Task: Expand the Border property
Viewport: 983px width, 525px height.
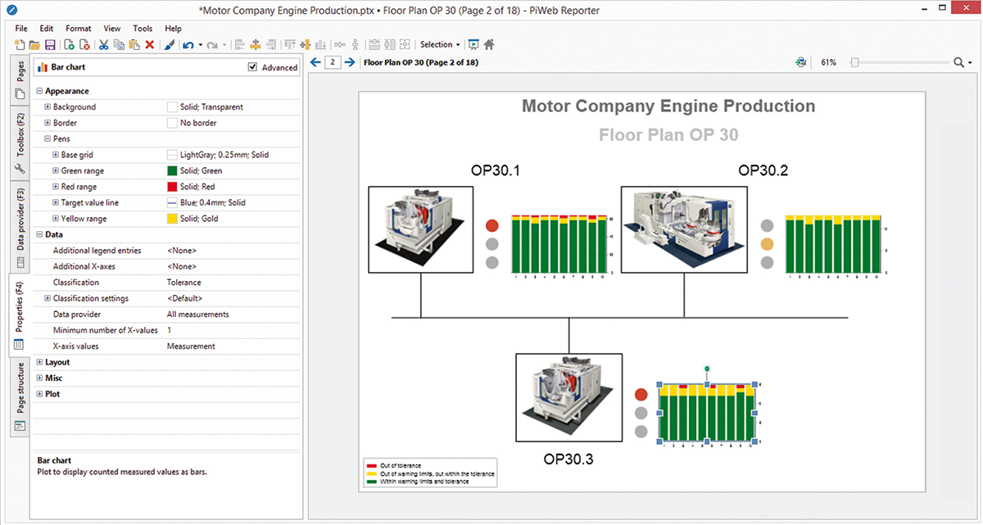Action: point(48,123)
